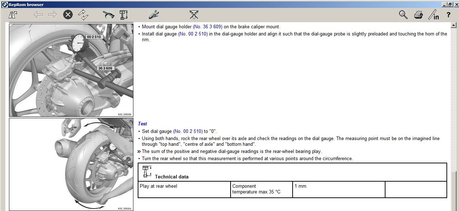Open dial gauge holder link No. 36 3 609
Screen dimensions: 459x211
click(208, 27)
